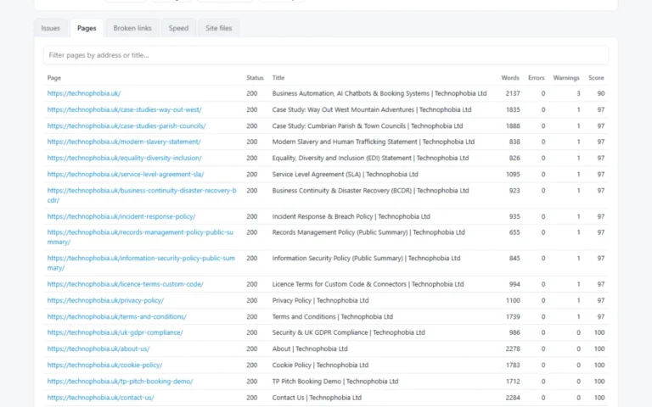Open the case-studies-parish-councils page link
Screen dimensions: 652x407
126,125
